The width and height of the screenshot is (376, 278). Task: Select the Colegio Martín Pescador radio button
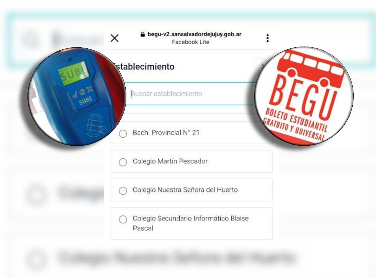[123, 162]
